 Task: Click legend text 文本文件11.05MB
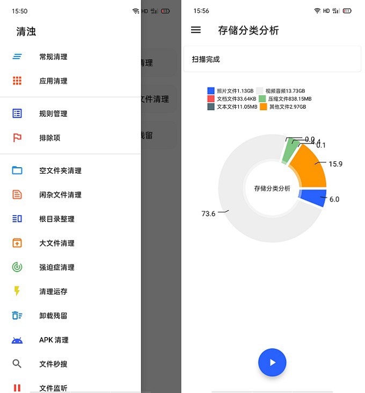pyautogui.click(x=237, y=107)
